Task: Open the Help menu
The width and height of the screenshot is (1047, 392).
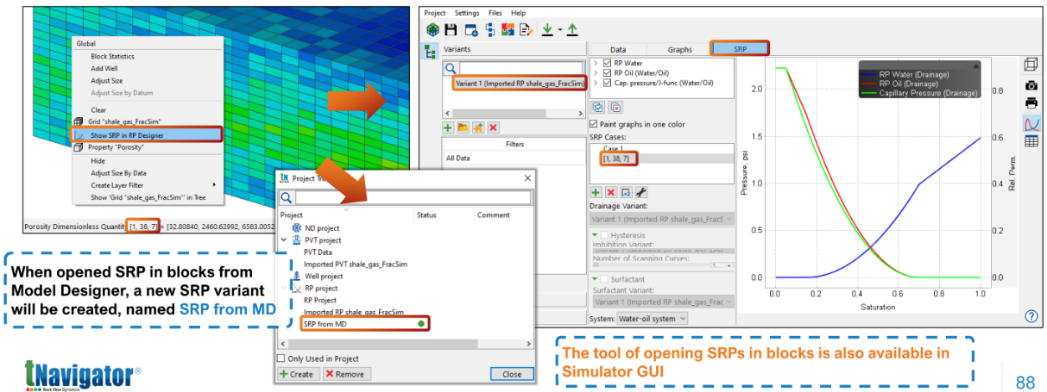Action: click(x=518, y=13)
